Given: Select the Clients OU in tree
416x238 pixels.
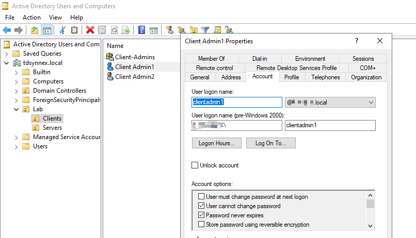Looking at the screenshot, I should (x=52, y=118).
